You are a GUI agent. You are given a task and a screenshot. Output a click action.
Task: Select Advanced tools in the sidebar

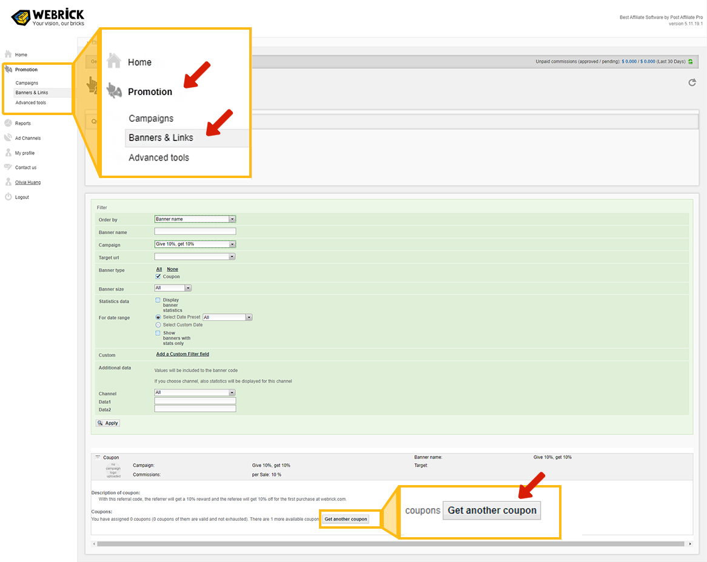(30, 102)
